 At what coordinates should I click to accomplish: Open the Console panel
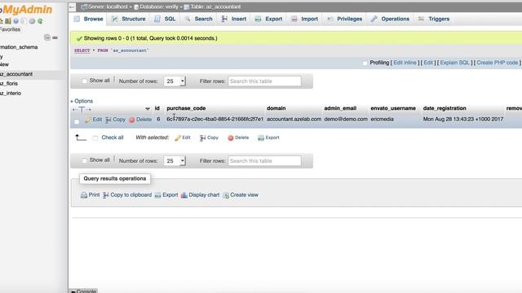coord(83,291)
